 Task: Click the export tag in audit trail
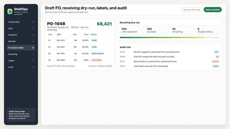pyautogui.click(x=216, y=66)
